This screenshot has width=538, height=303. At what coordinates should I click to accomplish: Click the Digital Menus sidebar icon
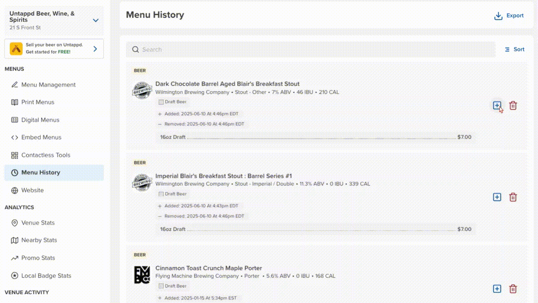coord(14,120)
